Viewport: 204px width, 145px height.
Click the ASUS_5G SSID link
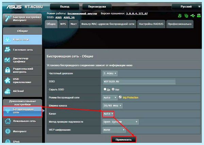coord(69,18)
